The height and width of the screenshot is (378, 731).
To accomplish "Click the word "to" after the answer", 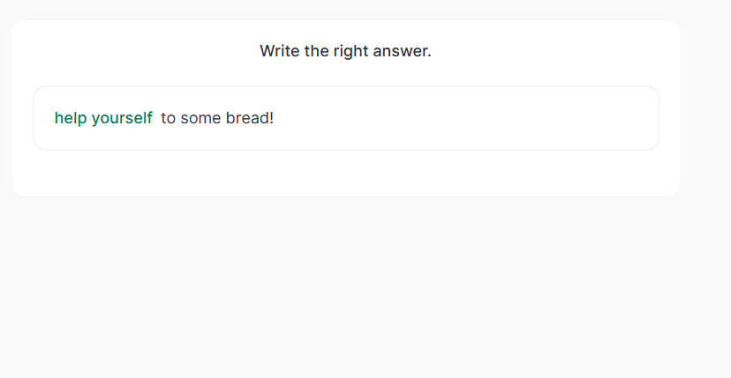I will click(168, 118).
